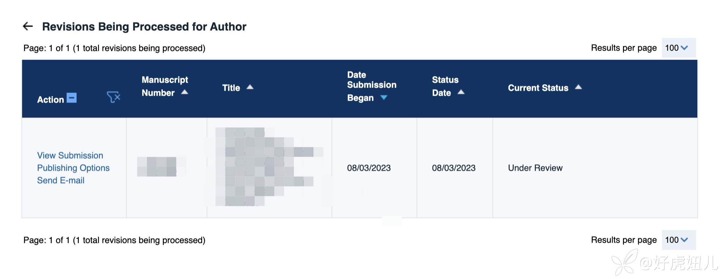Click the Current Status column header text

[538, 88]
